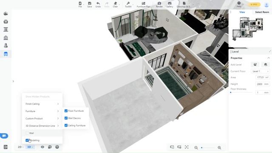The width and height of the screenshot is (272, 153).
Task: Click the Area value field
Action: [263, 77]
